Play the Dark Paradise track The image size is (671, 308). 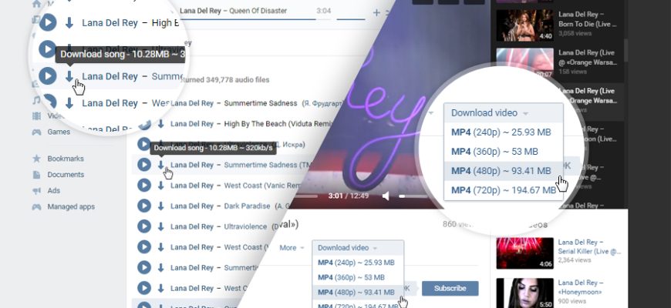(x=144, y=206)
